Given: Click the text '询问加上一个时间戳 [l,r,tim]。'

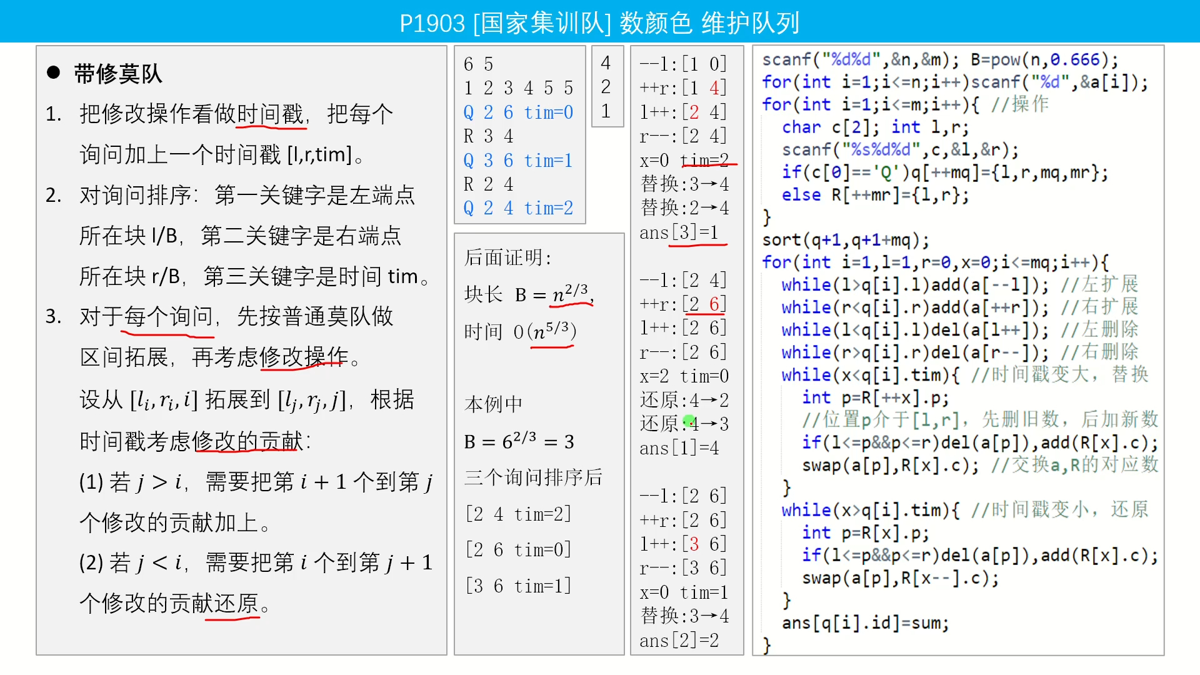Looking at the screenshot, I should 222,154.
